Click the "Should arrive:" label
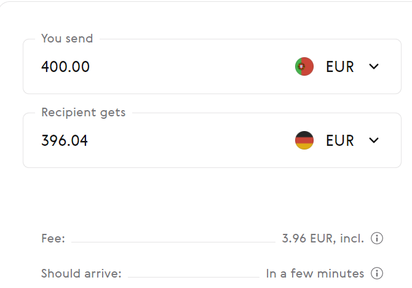 pyautogui.click(x=81, y=273)
